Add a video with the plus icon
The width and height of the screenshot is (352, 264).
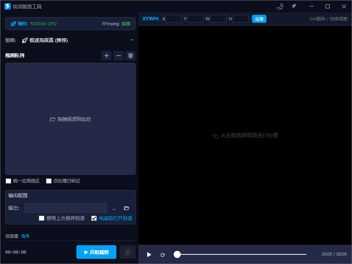[x=106, y=56]
